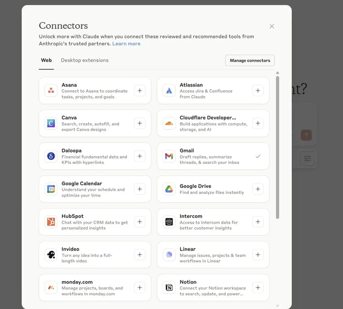Click the Cloudflare logo icon
This screenshot has height=309, width=343.
click(x=169, y=123)
